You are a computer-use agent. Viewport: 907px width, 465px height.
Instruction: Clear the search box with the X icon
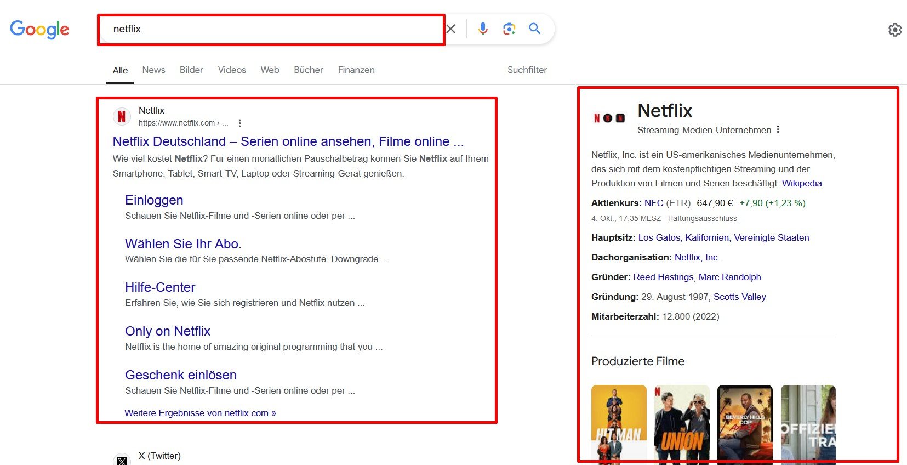[x=450, y=29]
